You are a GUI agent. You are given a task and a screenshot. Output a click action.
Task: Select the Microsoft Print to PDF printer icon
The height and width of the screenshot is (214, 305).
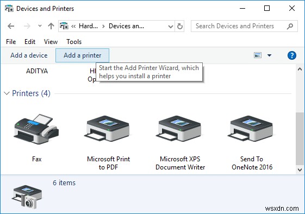pyautogui.click(x=107, y=128)
